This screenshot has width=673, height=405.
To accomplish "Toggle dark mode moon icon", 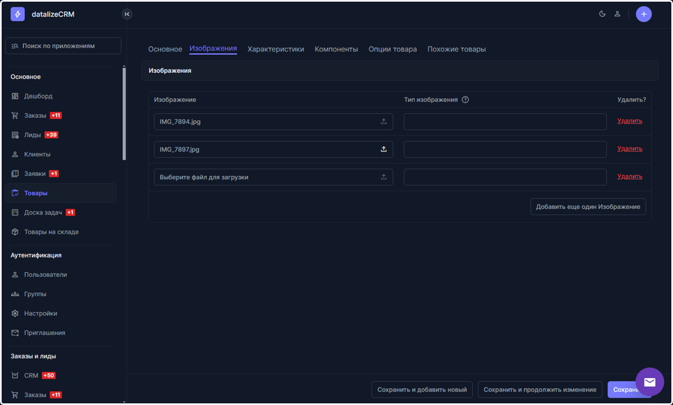I will (x=602, y=14).
